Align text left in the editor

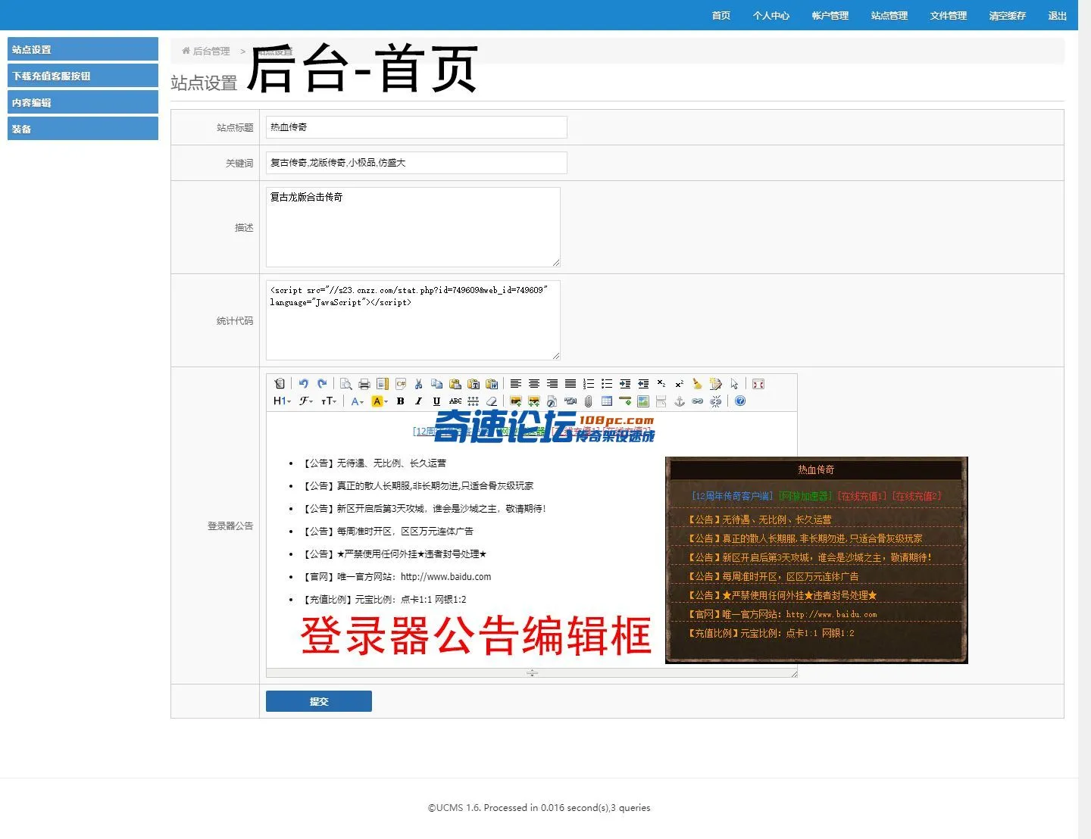516,384
